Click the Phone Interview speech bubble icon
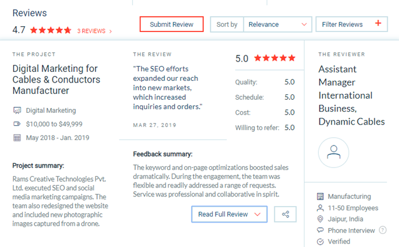 pos(321,230)
